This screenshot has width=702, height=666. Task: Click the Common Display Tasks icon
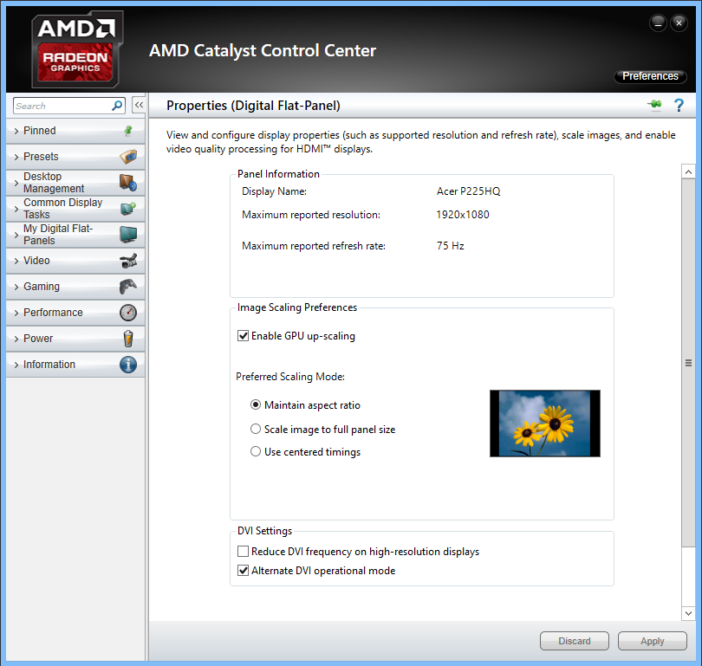128,209
